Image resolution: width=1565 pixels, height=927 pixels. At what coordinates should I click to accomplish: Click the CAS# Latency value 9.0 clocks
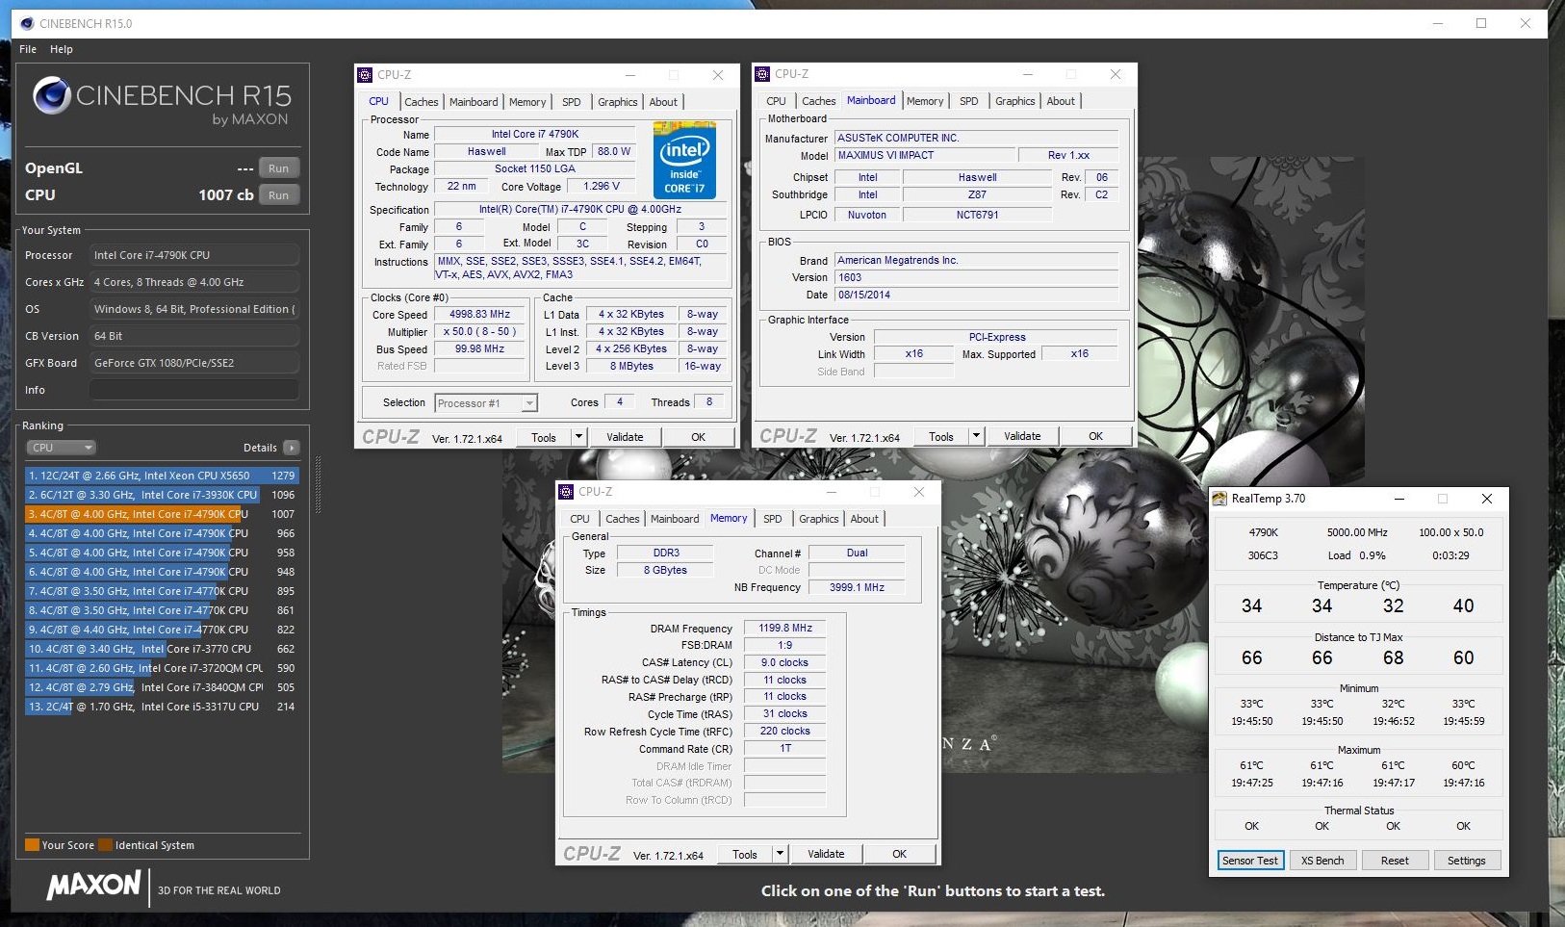[x=785, y=662]
